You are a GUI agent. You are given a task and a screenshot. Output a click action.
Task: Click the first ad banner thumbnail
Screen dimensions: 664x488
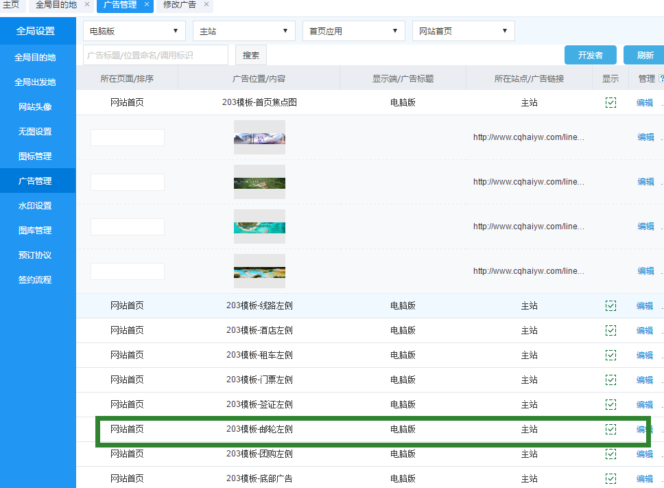259,137
